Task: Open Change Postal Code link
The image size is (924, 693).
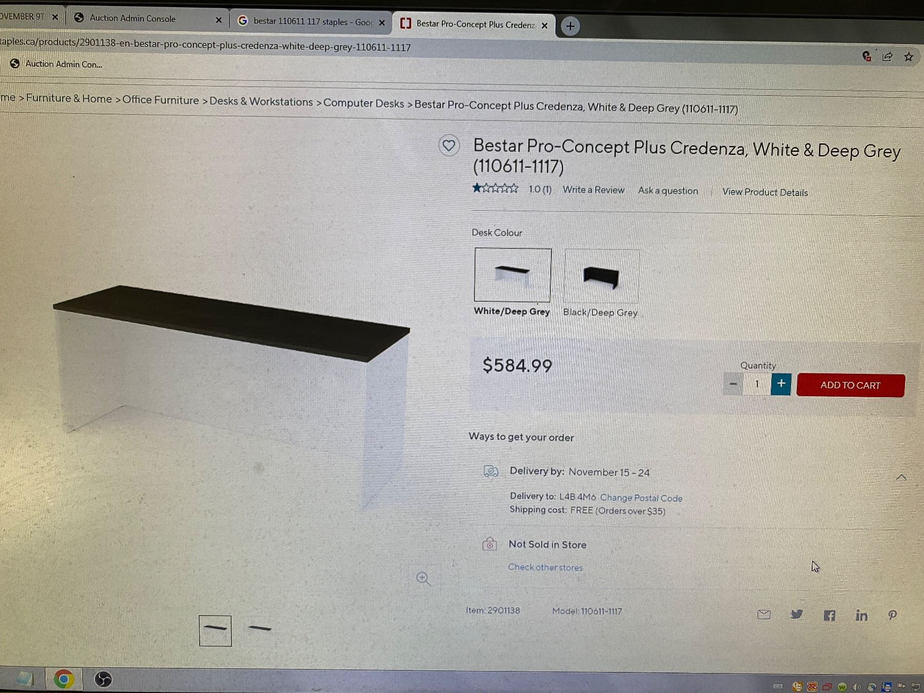Action: (x=641, y=498)
